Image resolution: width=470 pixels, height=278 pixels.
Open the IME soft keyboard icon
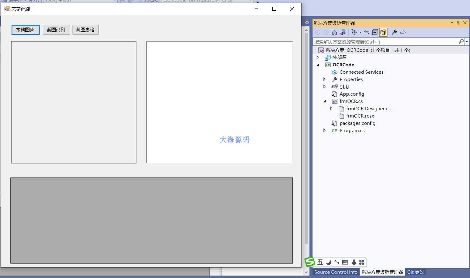[345, 262]
